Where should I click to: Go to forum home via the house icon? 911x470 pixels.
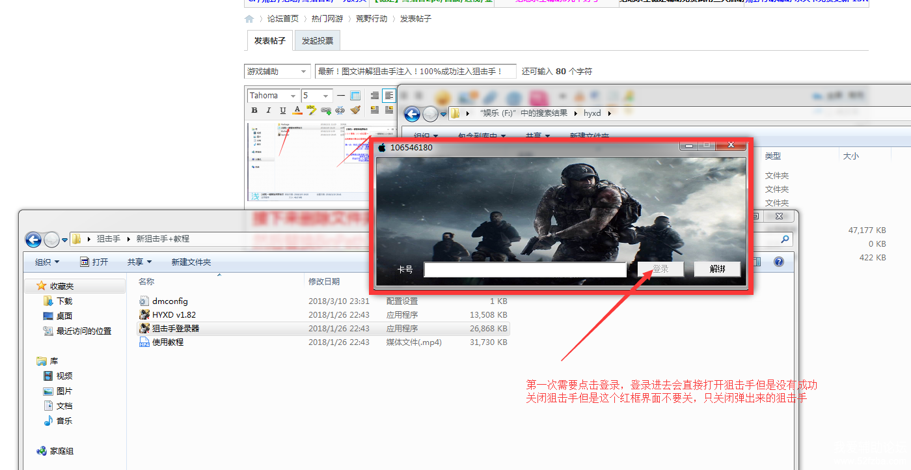[249, 19]
